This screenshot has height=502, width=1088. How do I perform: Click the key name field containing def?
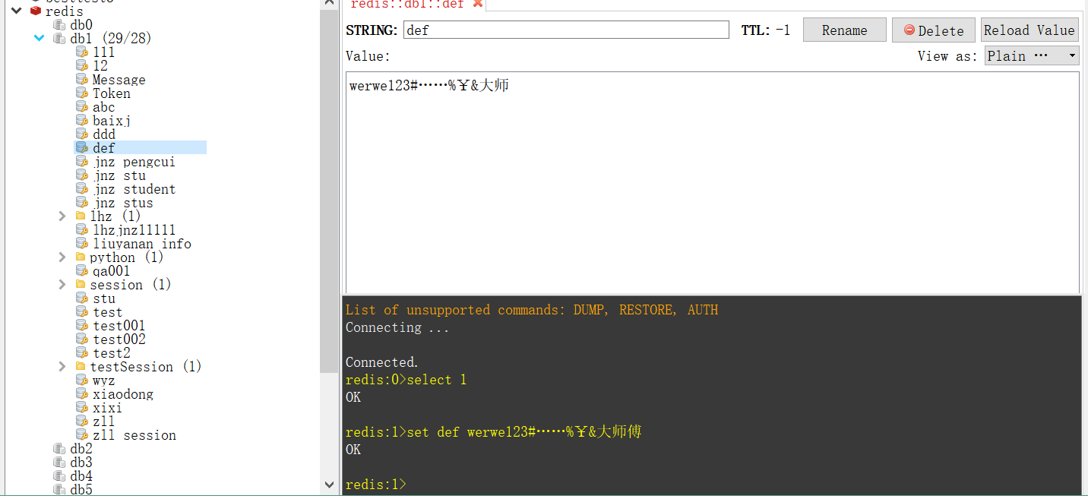pyautogui.click(x=566, y=30)
